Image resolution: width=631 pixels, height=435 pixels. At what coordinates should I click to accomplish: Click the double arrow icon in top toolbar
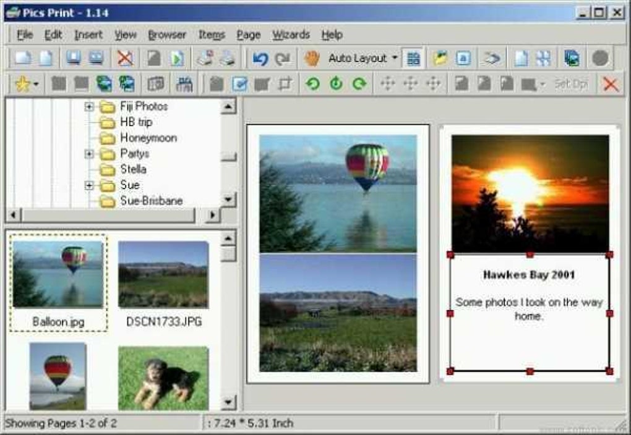(x=491, y=59)
